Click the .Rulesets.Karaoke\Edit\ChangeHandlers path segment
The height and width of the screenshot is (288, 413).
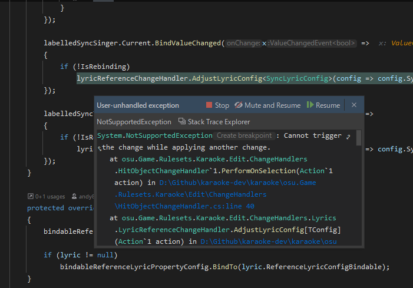click(x=190, y=194)
